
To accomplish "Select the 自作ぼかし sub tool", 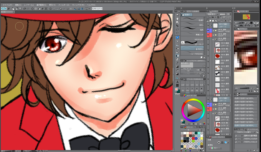I will click(192, 48).
